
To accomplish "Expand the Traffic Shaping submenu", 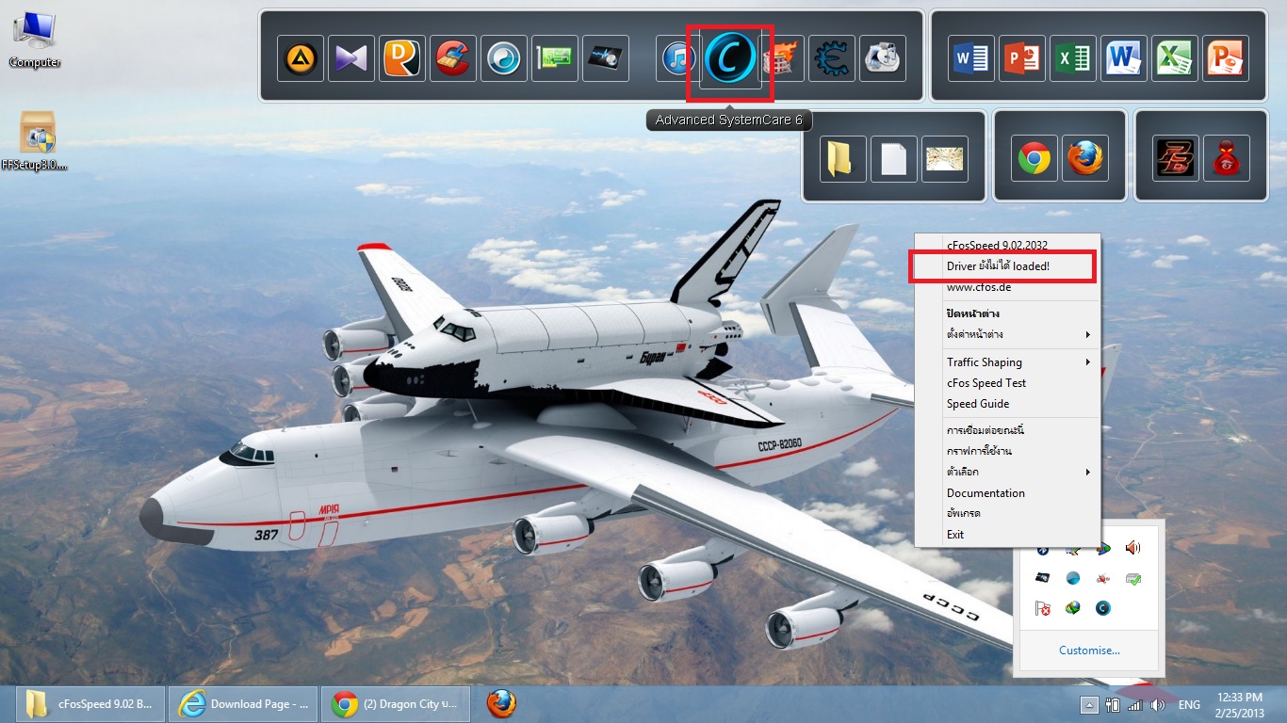I will (x=1007, y=362).
